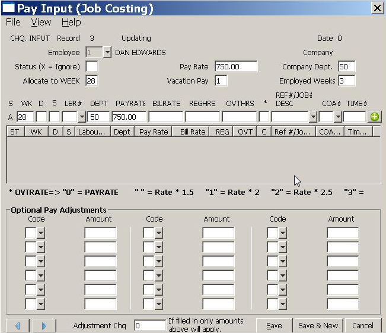Click the Save & New button

point(318,326)
